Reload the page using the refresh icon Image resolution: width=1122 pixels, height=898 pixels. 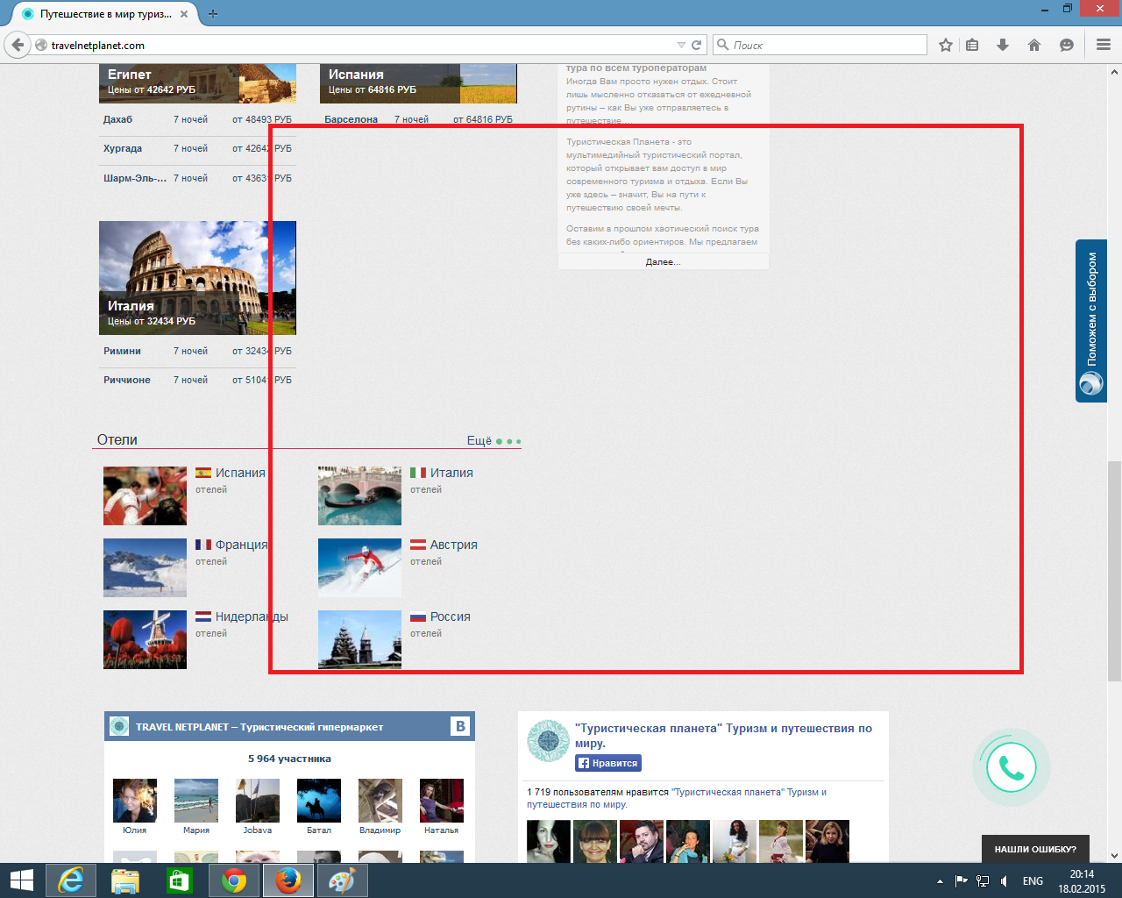pos(697,45)
